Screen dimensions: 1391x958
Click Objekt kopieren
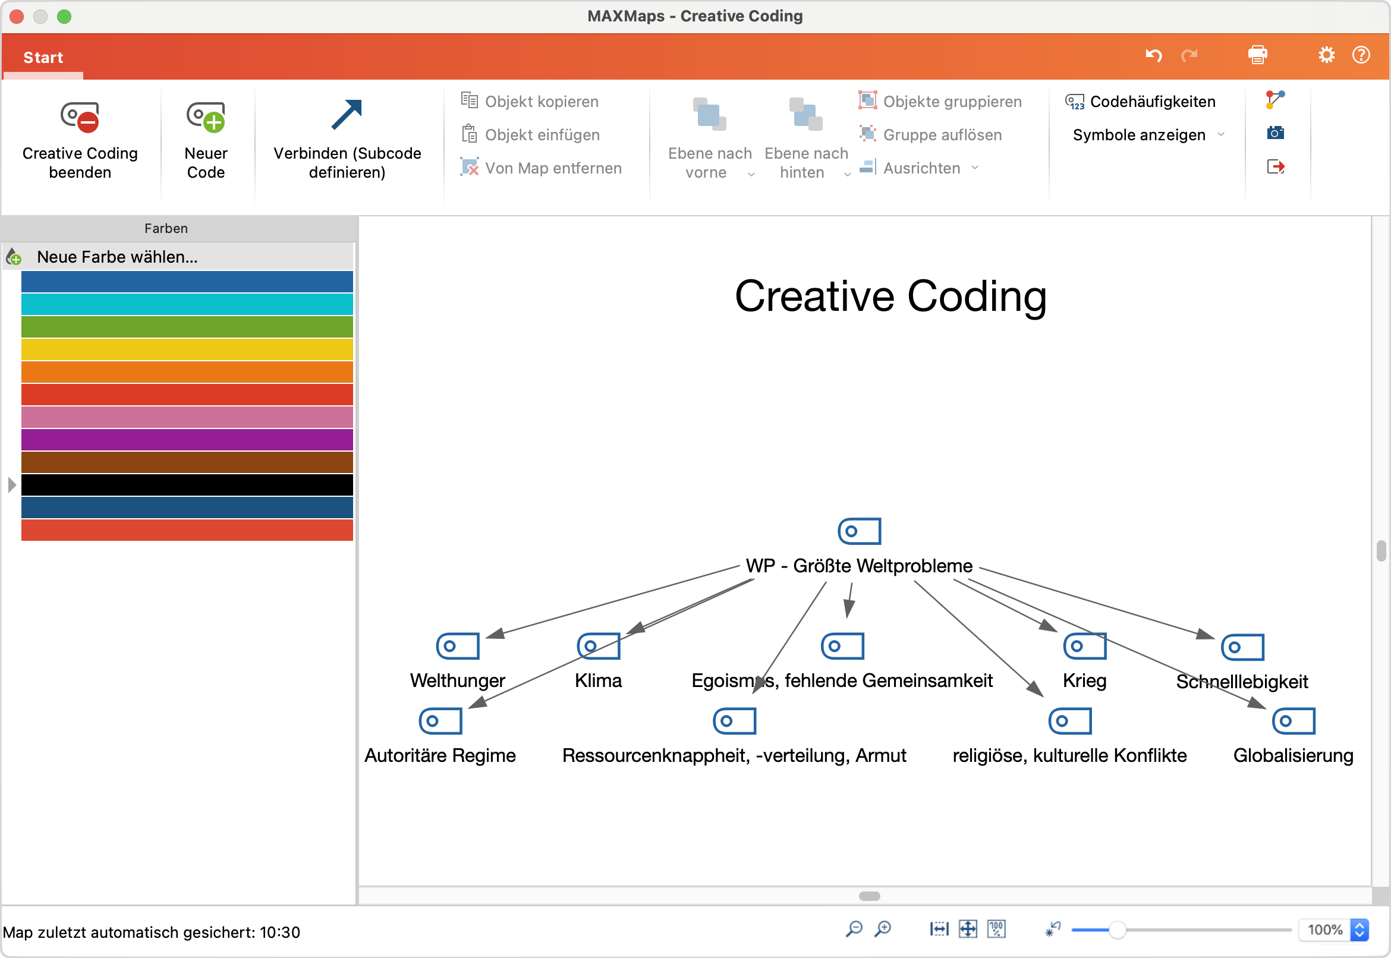(530, 102)
